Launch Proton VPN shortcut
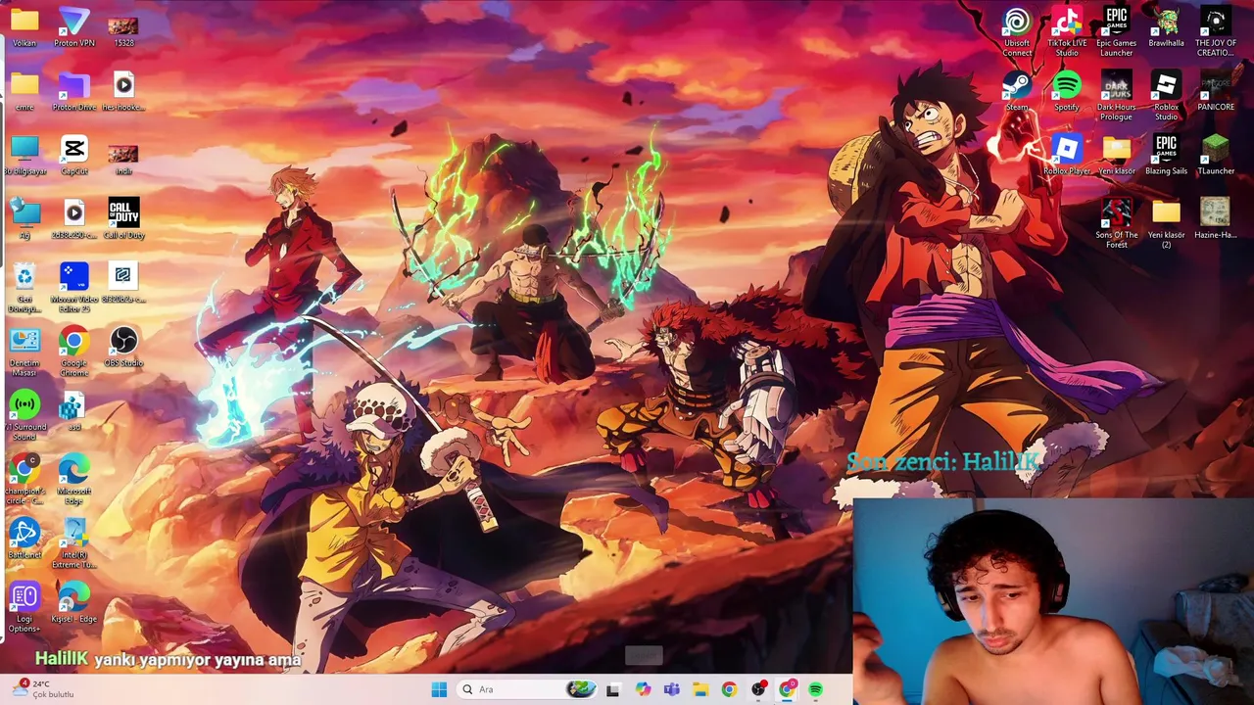 tap(74, 26)
